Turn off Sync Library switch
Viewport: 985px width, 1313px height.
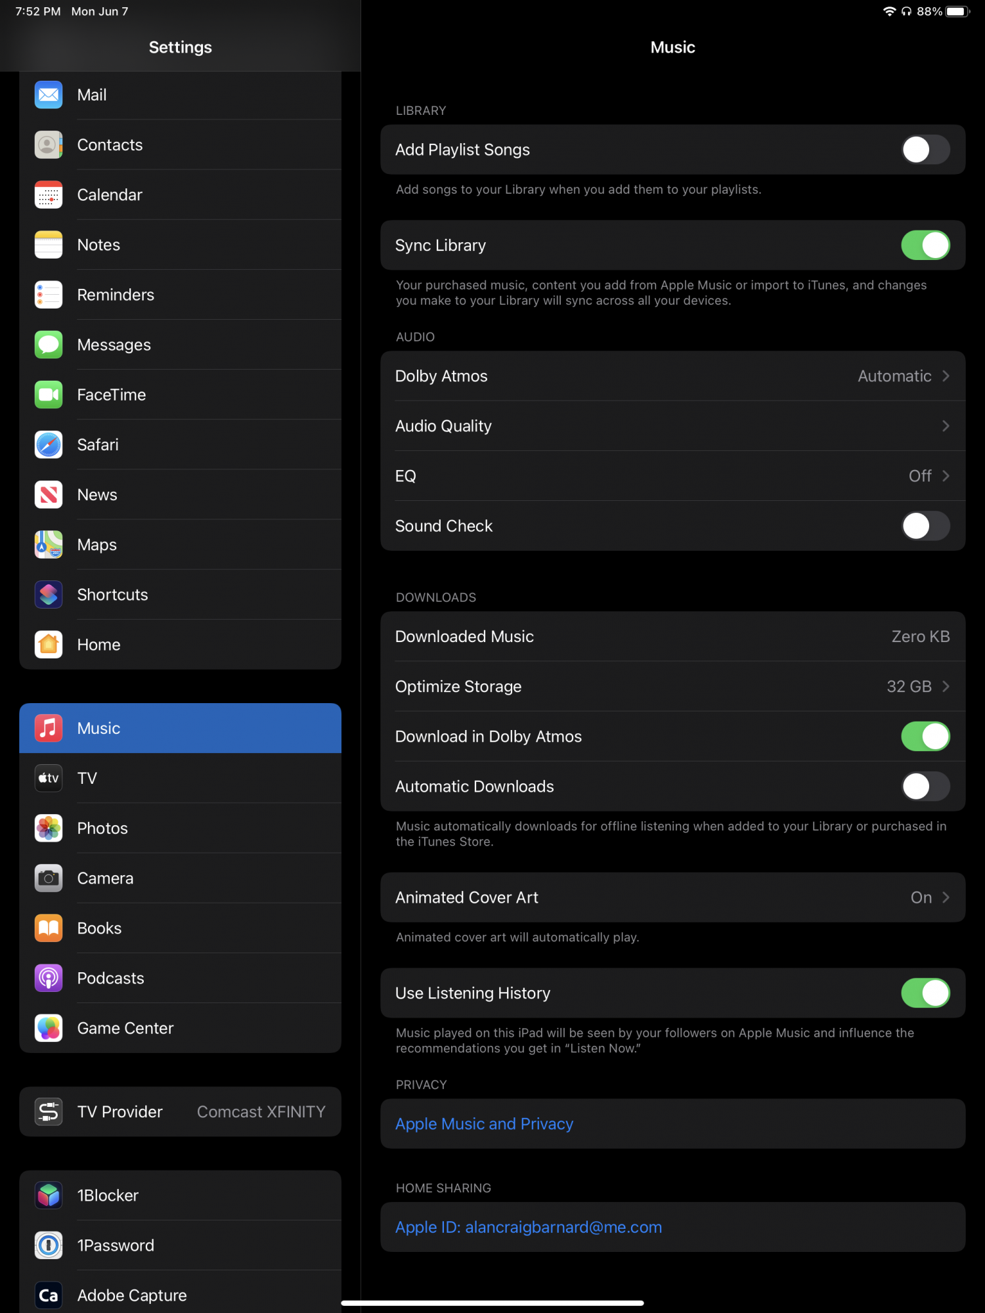[925, 246]
